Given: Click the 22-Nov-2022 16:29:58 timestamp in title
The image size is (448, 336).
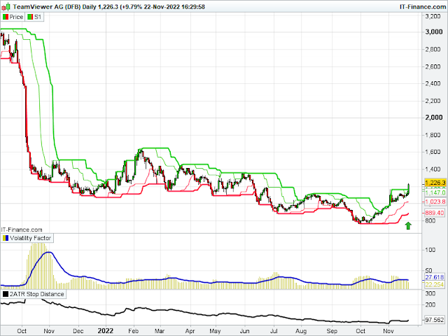Looking at the screenshot, I should (x=174, y=6).
